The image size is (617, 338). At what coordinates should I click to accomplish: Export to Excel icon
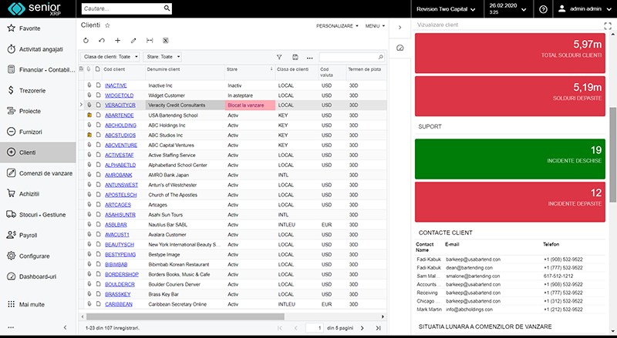coord(166,41)
